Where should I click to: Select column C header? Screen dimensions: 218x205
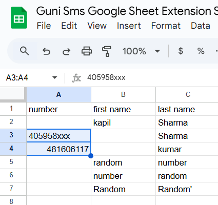(187, 94)
